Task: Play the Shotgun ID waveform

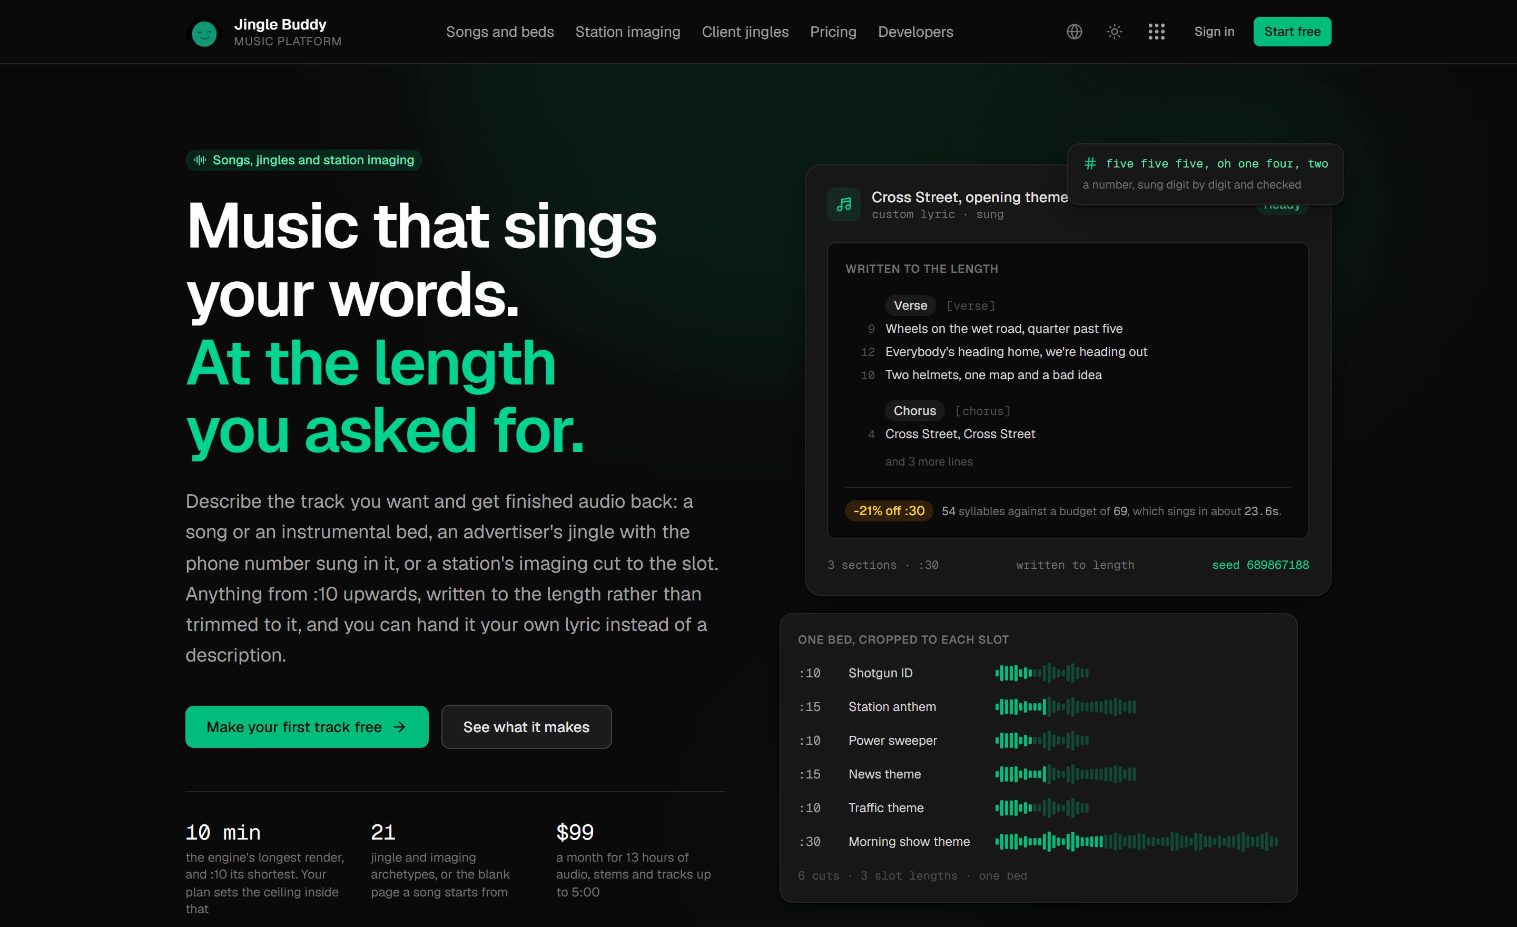Action: pyautogui.click(x=1042, y=673)
